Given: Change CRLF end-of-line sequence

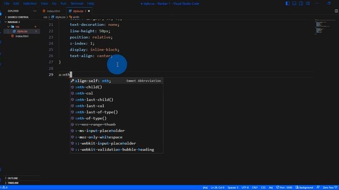Looking at the screenshot, I should pyautogui.click(x=255, y=188).
